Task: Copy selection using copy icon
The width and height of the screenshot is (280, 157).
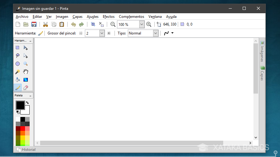Action: [54, 24]
